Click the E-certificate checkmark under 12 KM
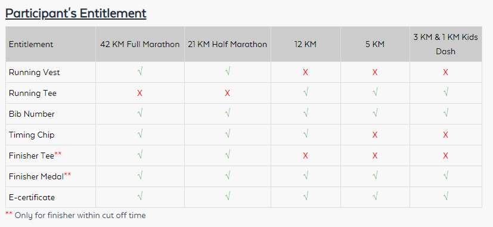This screenshot has height=227, width=493. click(306, 197)
